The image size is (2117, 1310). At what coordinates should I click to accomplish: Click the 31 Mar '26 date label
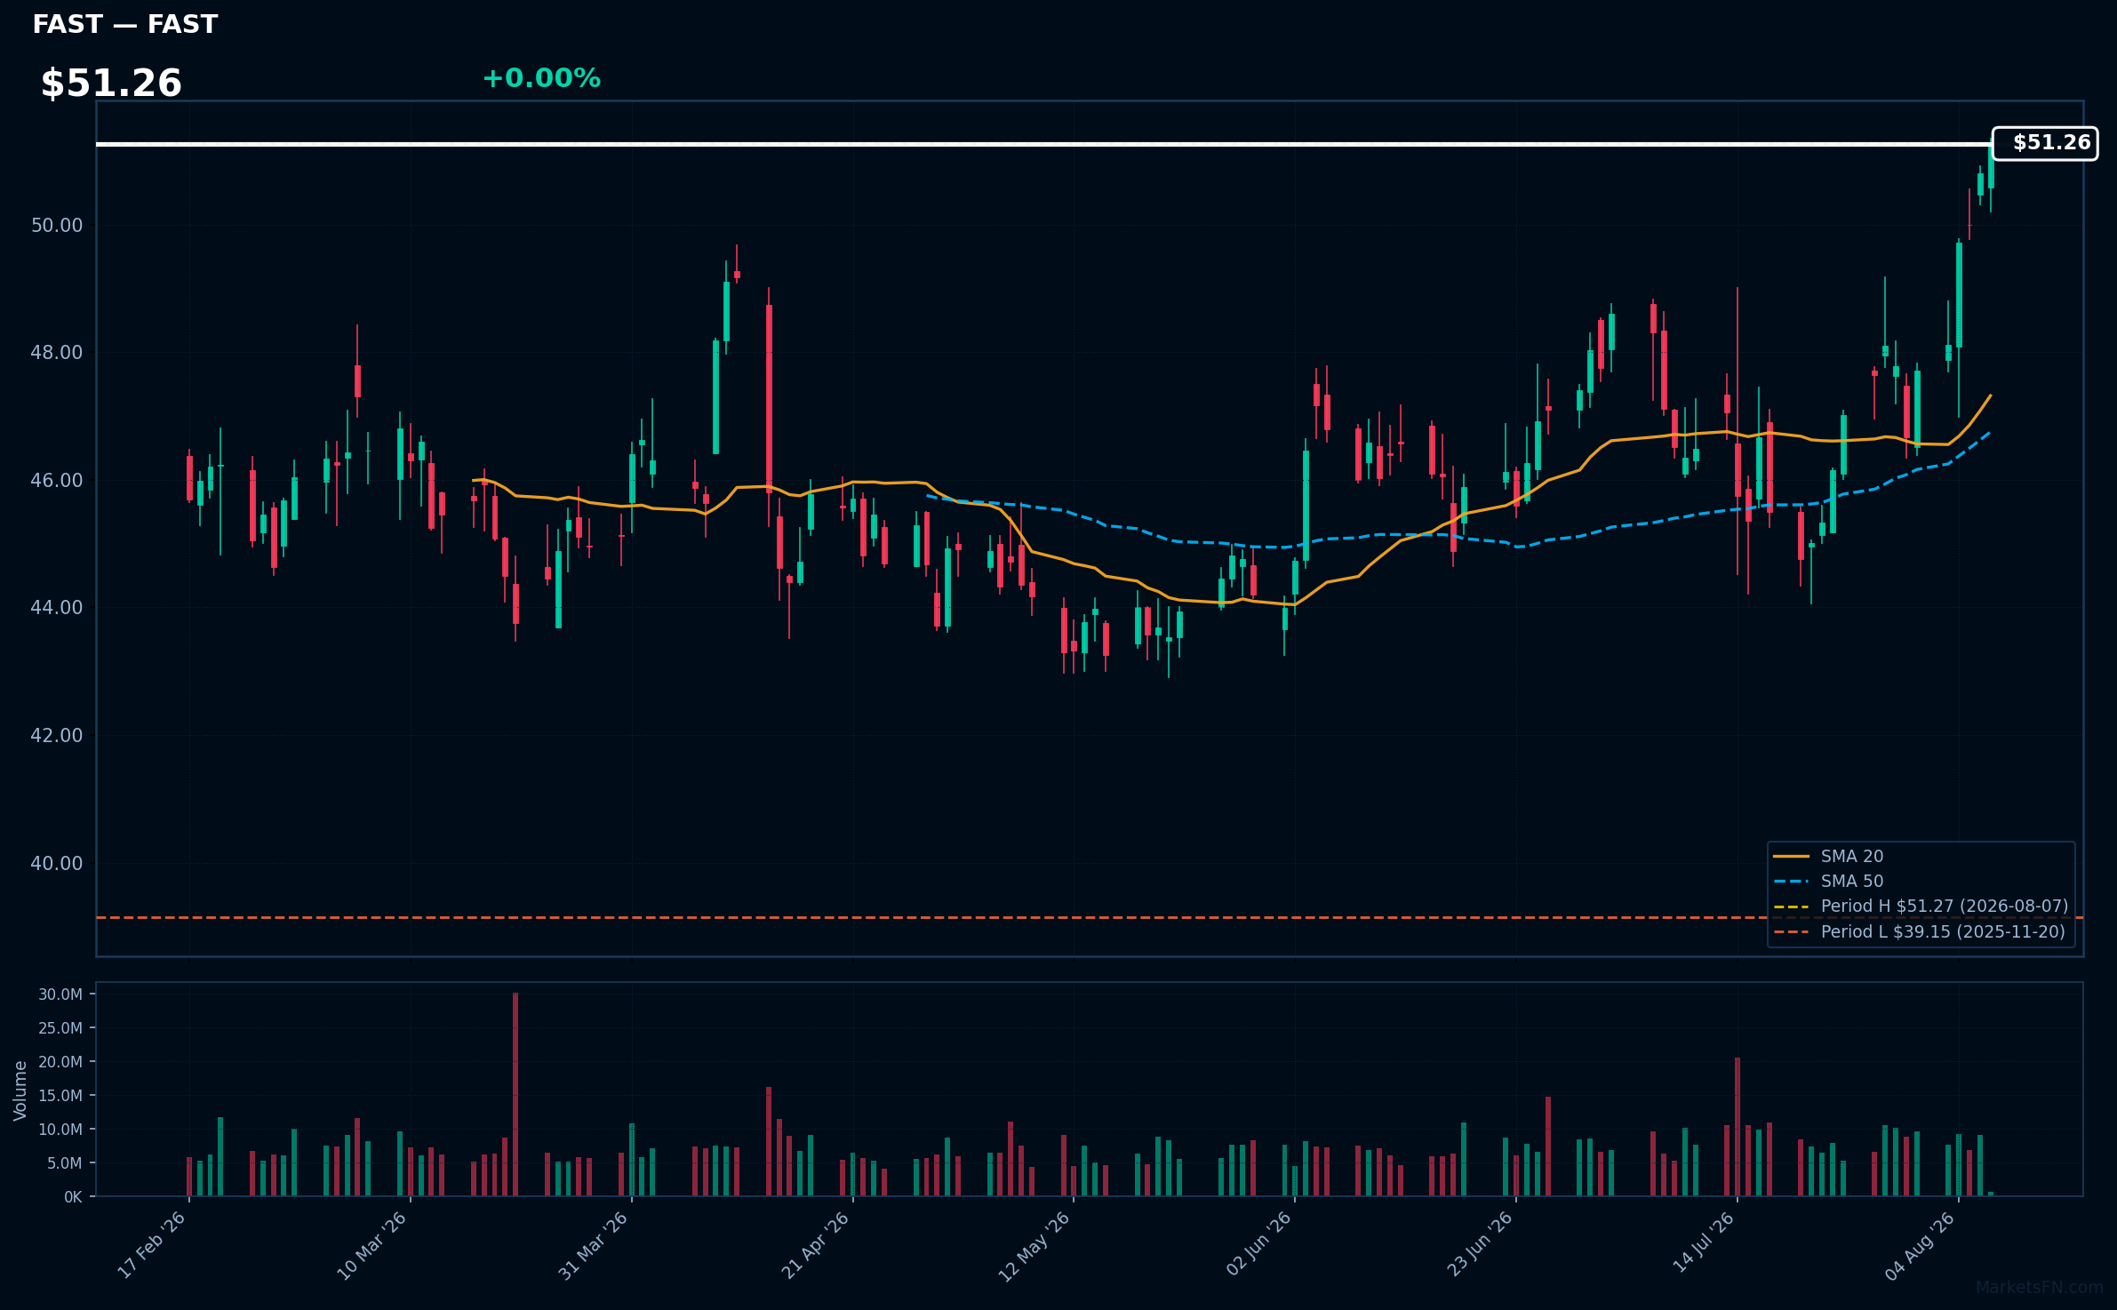594,1245
